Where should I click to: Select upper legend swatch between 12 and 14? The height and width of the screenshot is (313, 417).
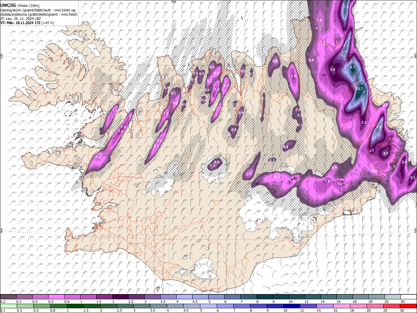[313, 297]
